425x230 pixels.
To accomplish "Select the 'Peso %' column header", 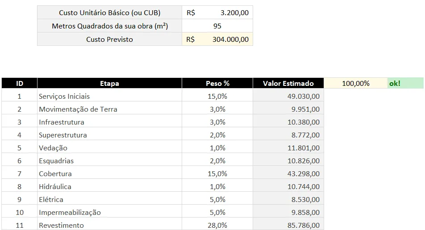I will (x=217, y=84).
